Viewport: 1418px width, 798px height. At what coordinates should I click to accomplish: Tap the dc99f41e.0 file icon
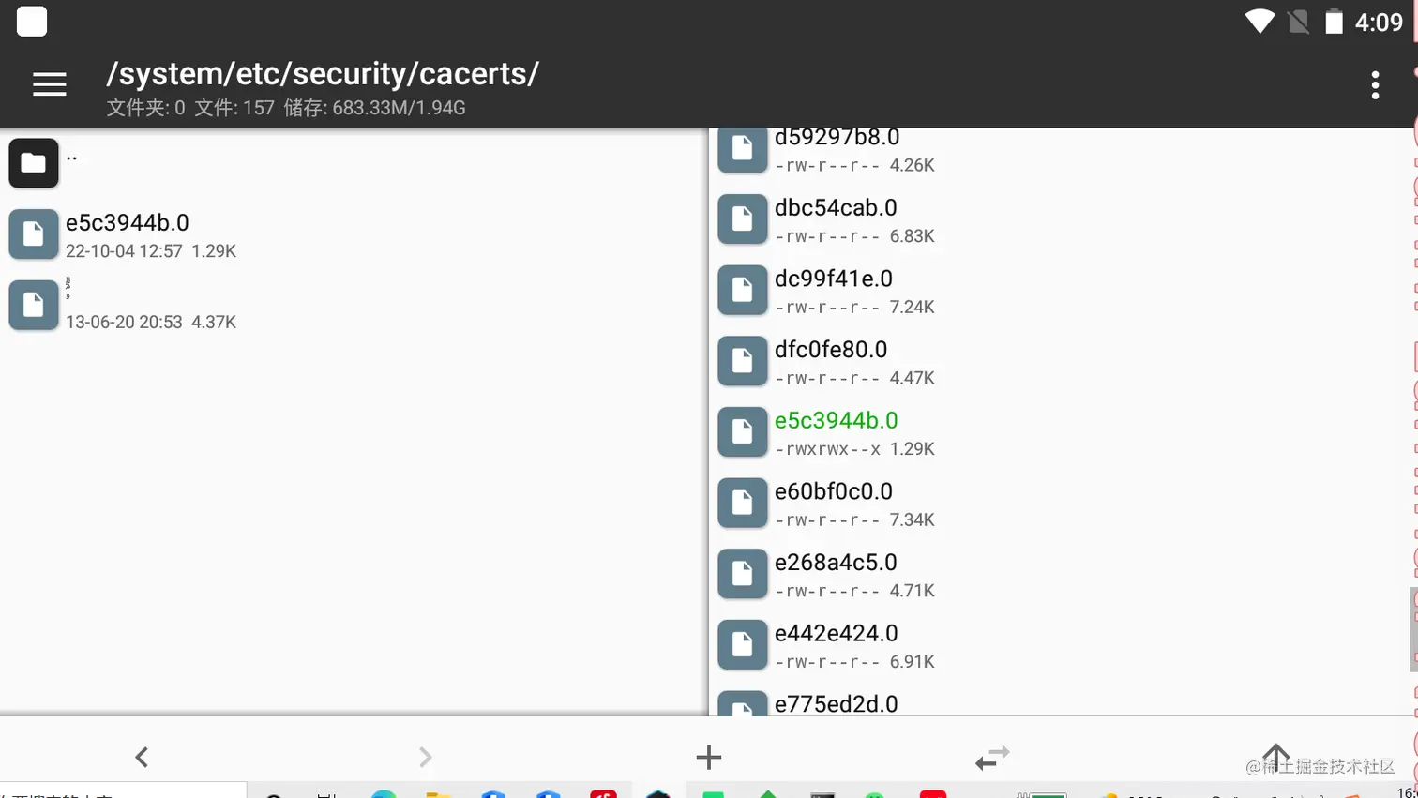tap(742, 290)
